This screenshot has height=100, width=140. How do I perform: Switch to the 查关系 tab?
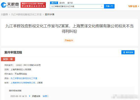pos(70,3)
